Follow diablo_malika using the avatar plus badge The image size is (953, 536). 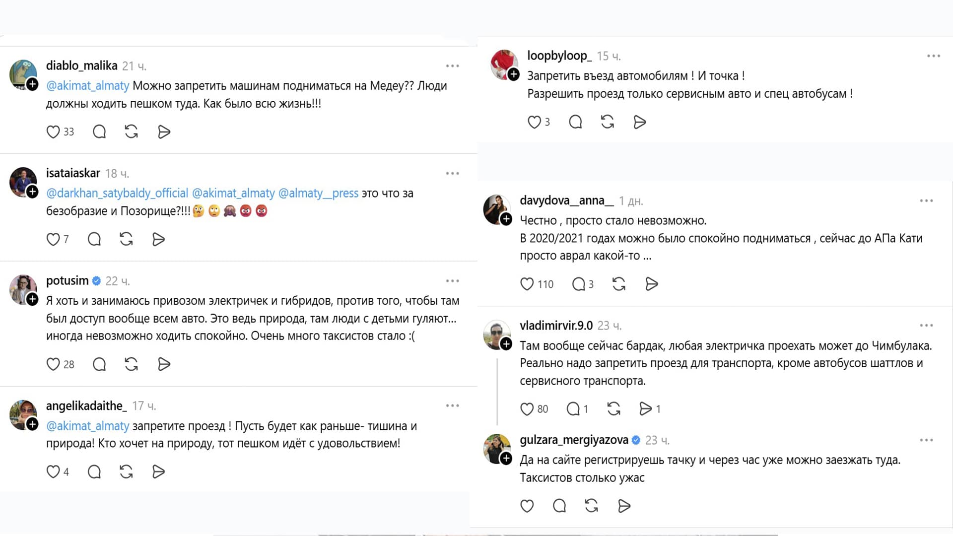(33, 84)
